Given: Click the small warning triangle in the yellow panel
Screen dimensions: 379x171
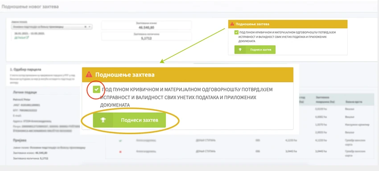Looking at the screenshot, I should [x=232, y=24].
